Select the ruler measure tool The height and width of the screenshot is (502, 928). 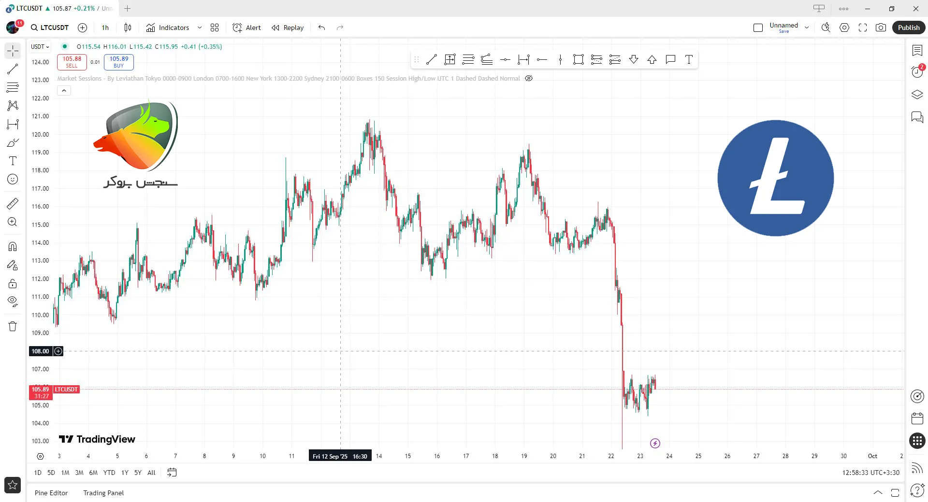(x=13, y=204)
